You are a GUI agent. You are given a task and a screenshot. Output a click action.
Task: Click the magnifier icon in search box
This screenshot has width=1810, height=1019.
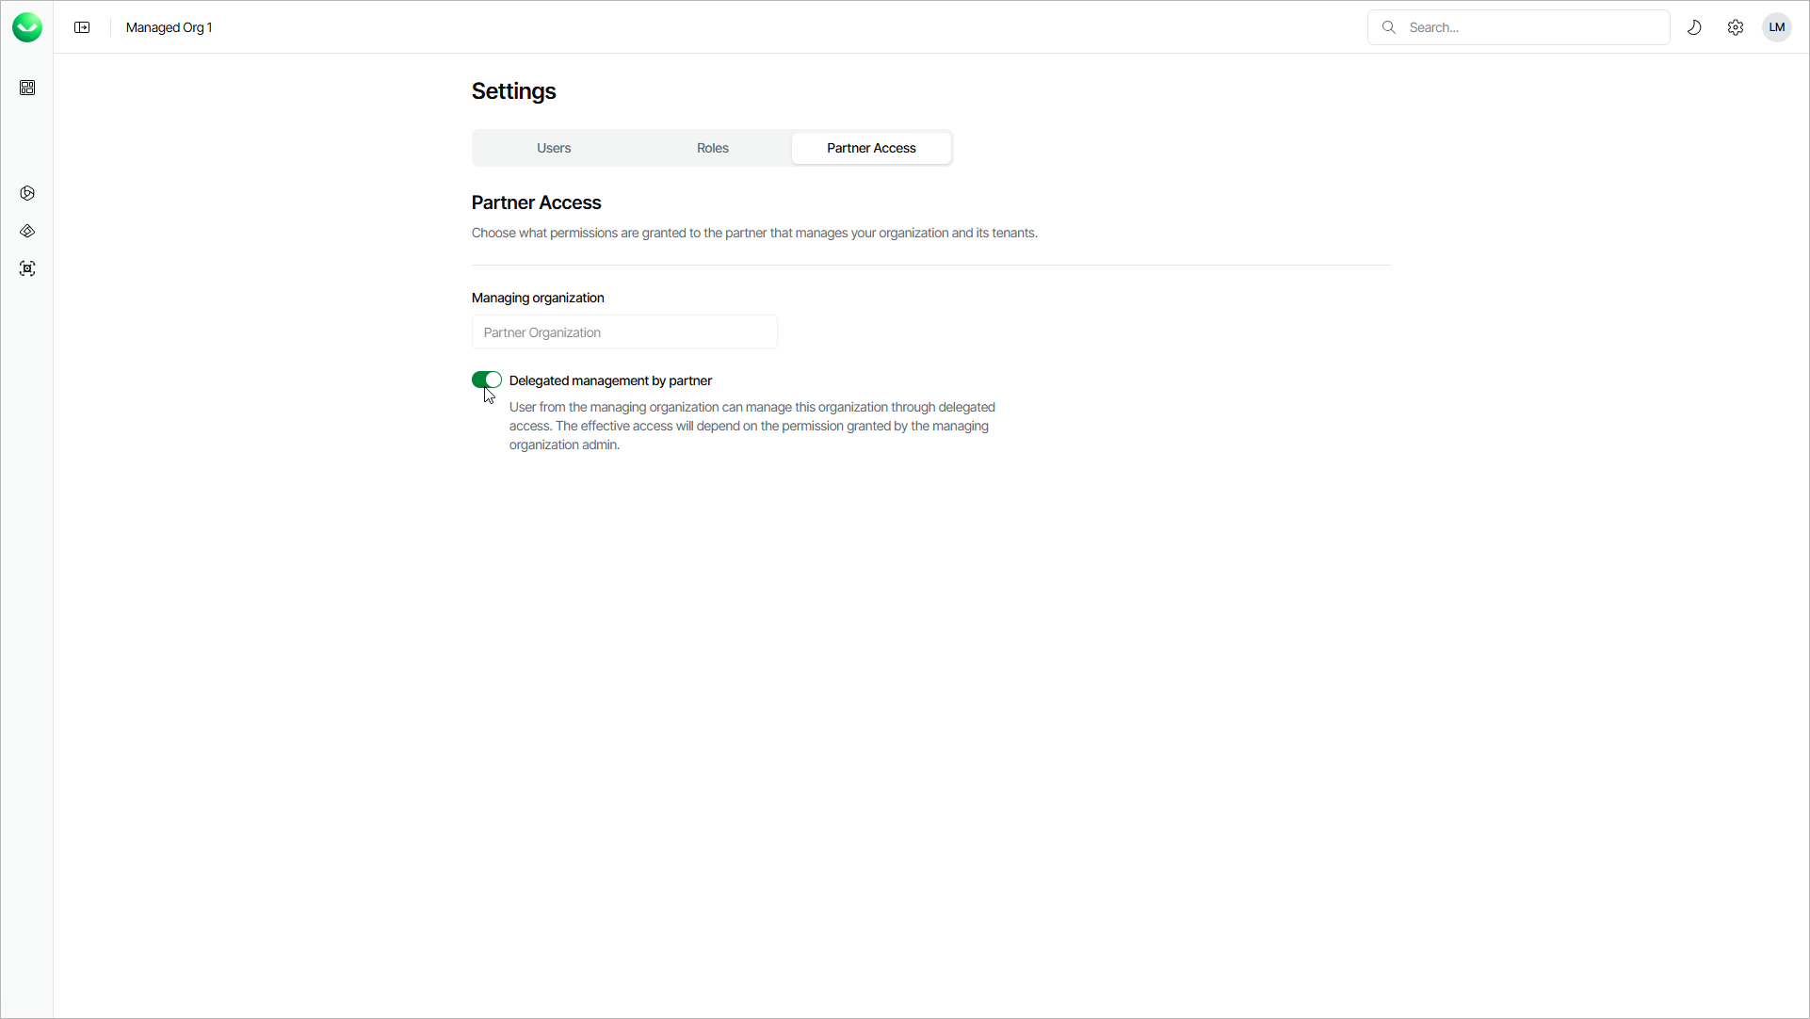pos(1389,27)
